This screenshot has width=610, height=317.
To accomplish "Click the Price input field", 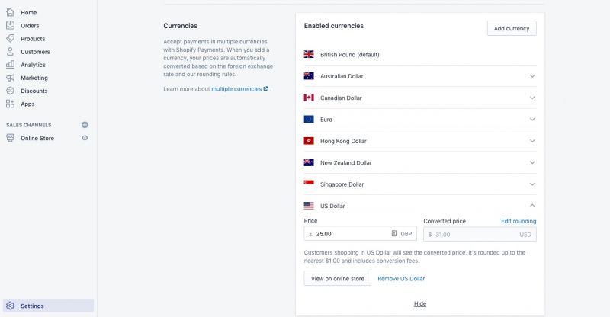I will [351, 234].
